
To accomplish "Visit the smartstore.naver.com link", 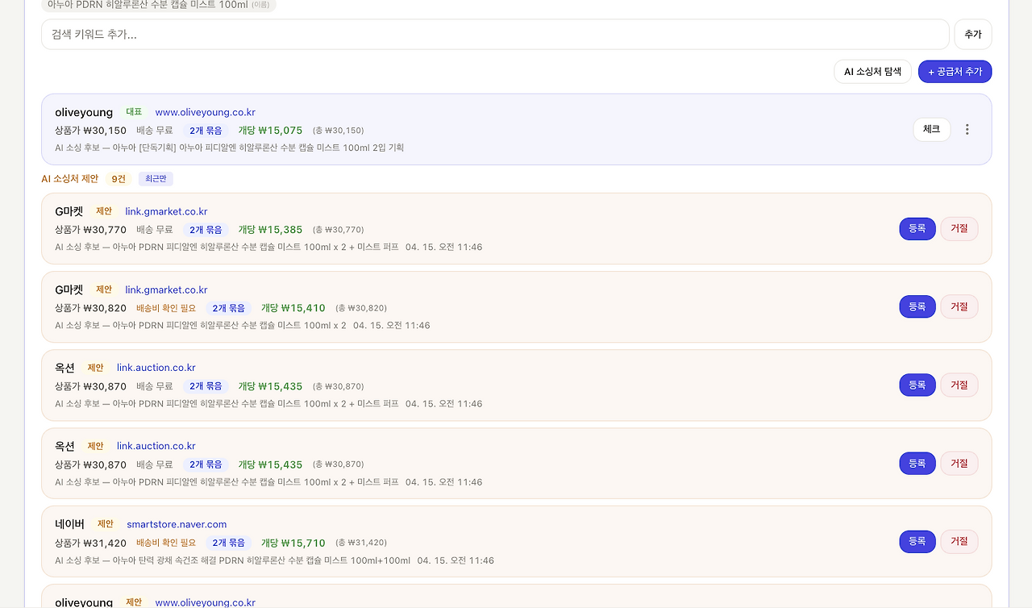I will coord(177,524).
